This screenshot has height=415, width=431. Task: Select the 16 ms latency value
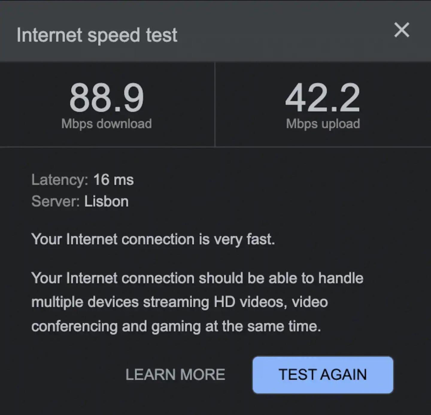pyautogui.click(x=113, y=180)
